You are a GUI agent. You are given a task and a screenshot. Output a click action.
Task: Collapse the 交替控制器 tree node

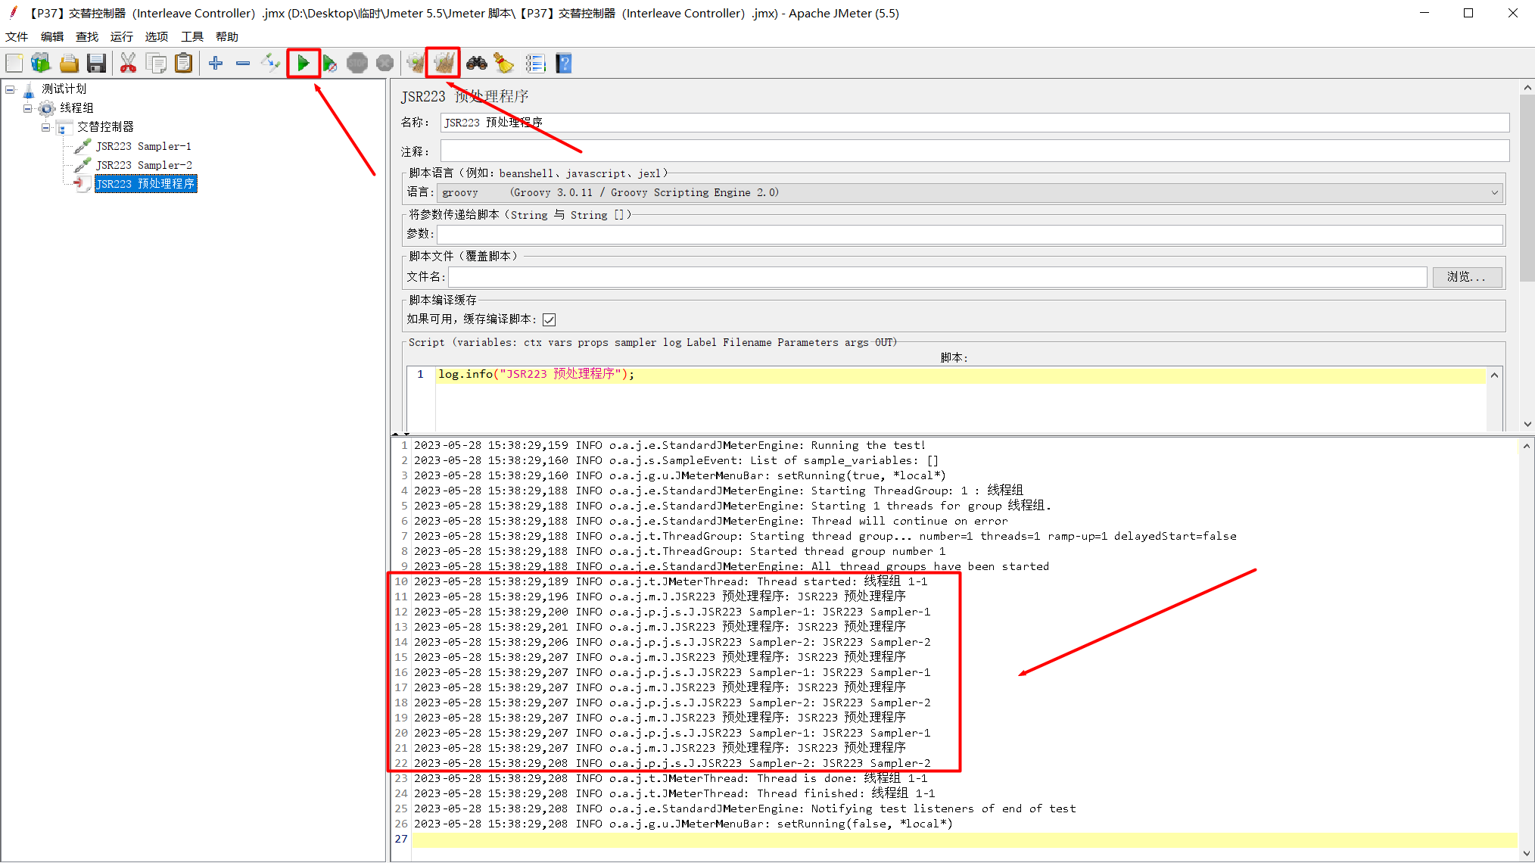pyautogui.click(x=45, y=127)
